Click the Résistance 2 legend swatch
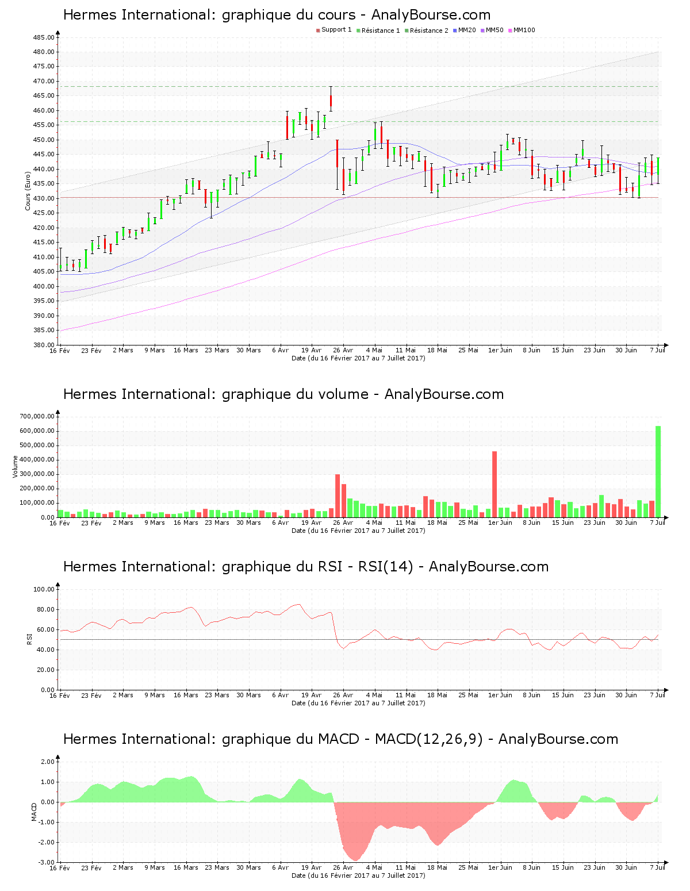 407,30
